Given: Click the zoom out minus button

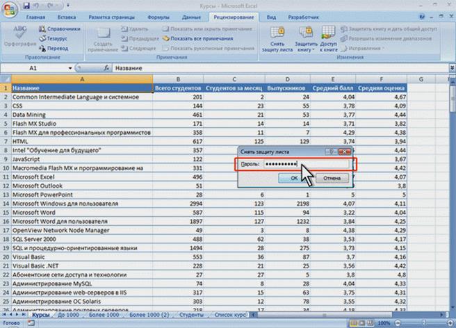Looking at the screenshot, I should [398, 323].
